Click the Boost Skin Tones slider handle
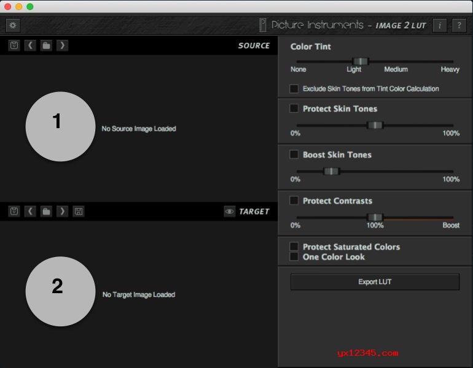Viewport: 473px width, 368px height. tap(331, 171)
